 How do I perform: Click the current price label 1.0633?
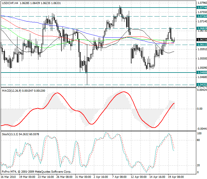pyautogui.click(x=202, y=39)
